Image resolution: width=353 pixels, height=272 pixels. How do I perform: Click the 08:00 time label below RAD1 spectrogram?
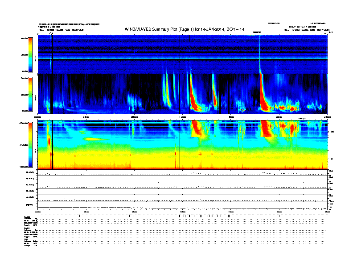coord(134,117)
